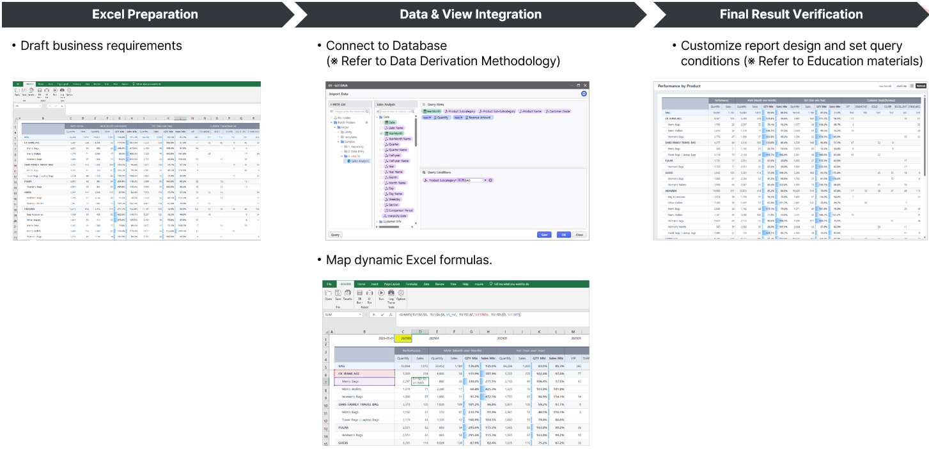The height and width of the screenshot is (449, 929).
Task: Open Sum dropdown for Revenue Amount
Action: [x=458, y=117]
